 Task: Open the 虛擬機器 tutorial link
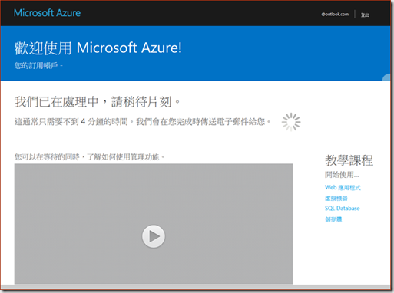point(336,198)
